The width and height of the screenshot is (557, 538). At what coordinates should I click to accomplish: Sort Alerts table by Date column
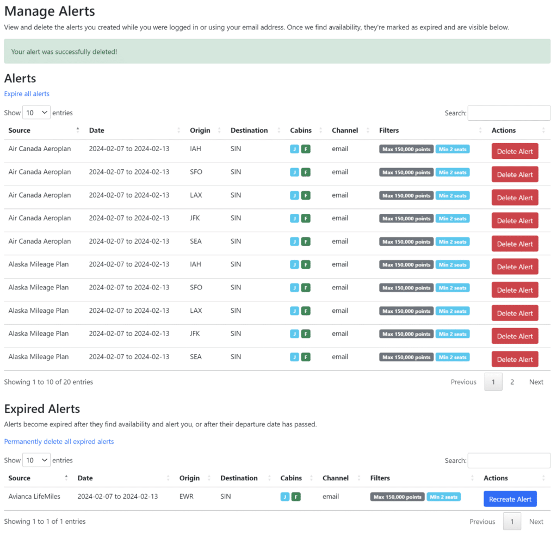click(97, 131)
